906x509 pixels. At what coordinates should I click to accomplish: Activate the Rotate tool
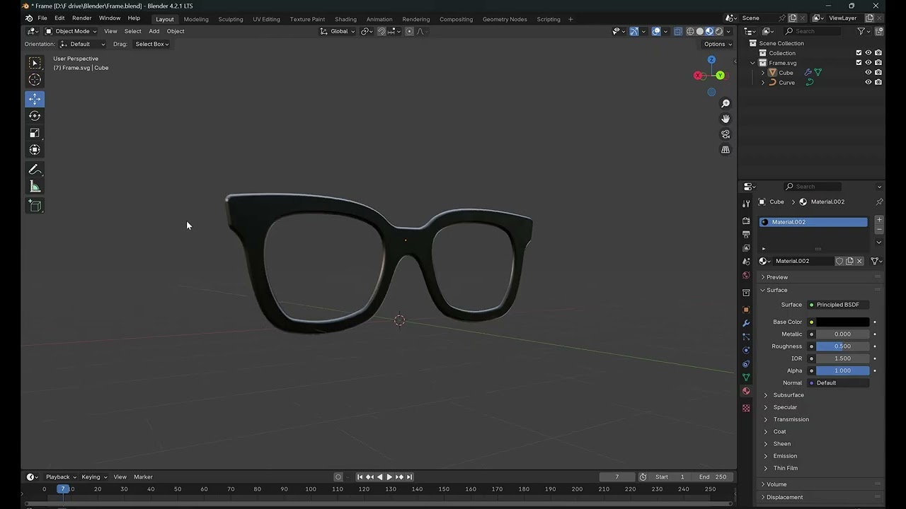click(x=35, y=116)
